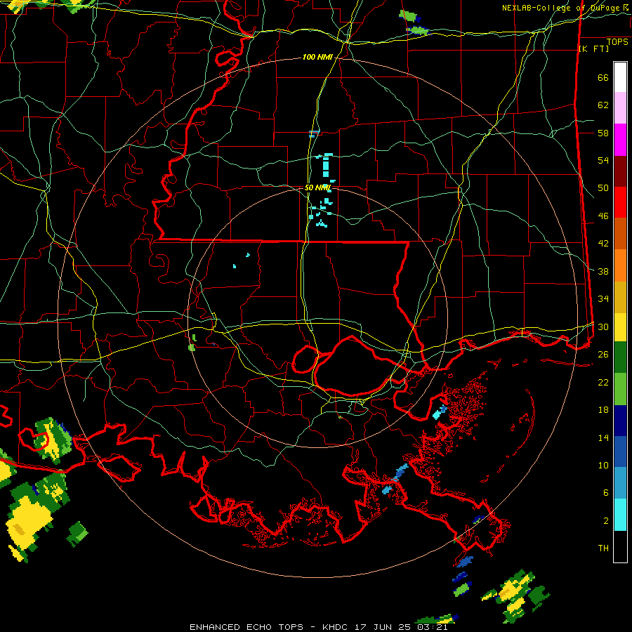Pick the dark orange legend swatch
The image size is (632, 632).
click(x=620, y=234)
